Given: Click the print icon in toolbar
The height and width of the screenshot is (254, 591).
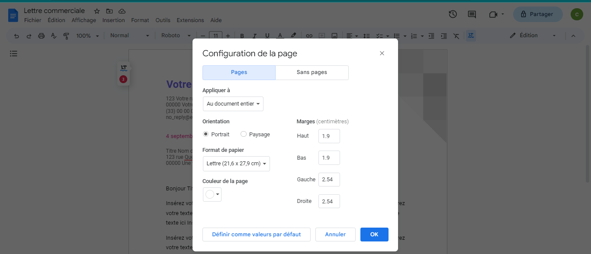Looking at the screenshot, I should click(x=41, y=36).
